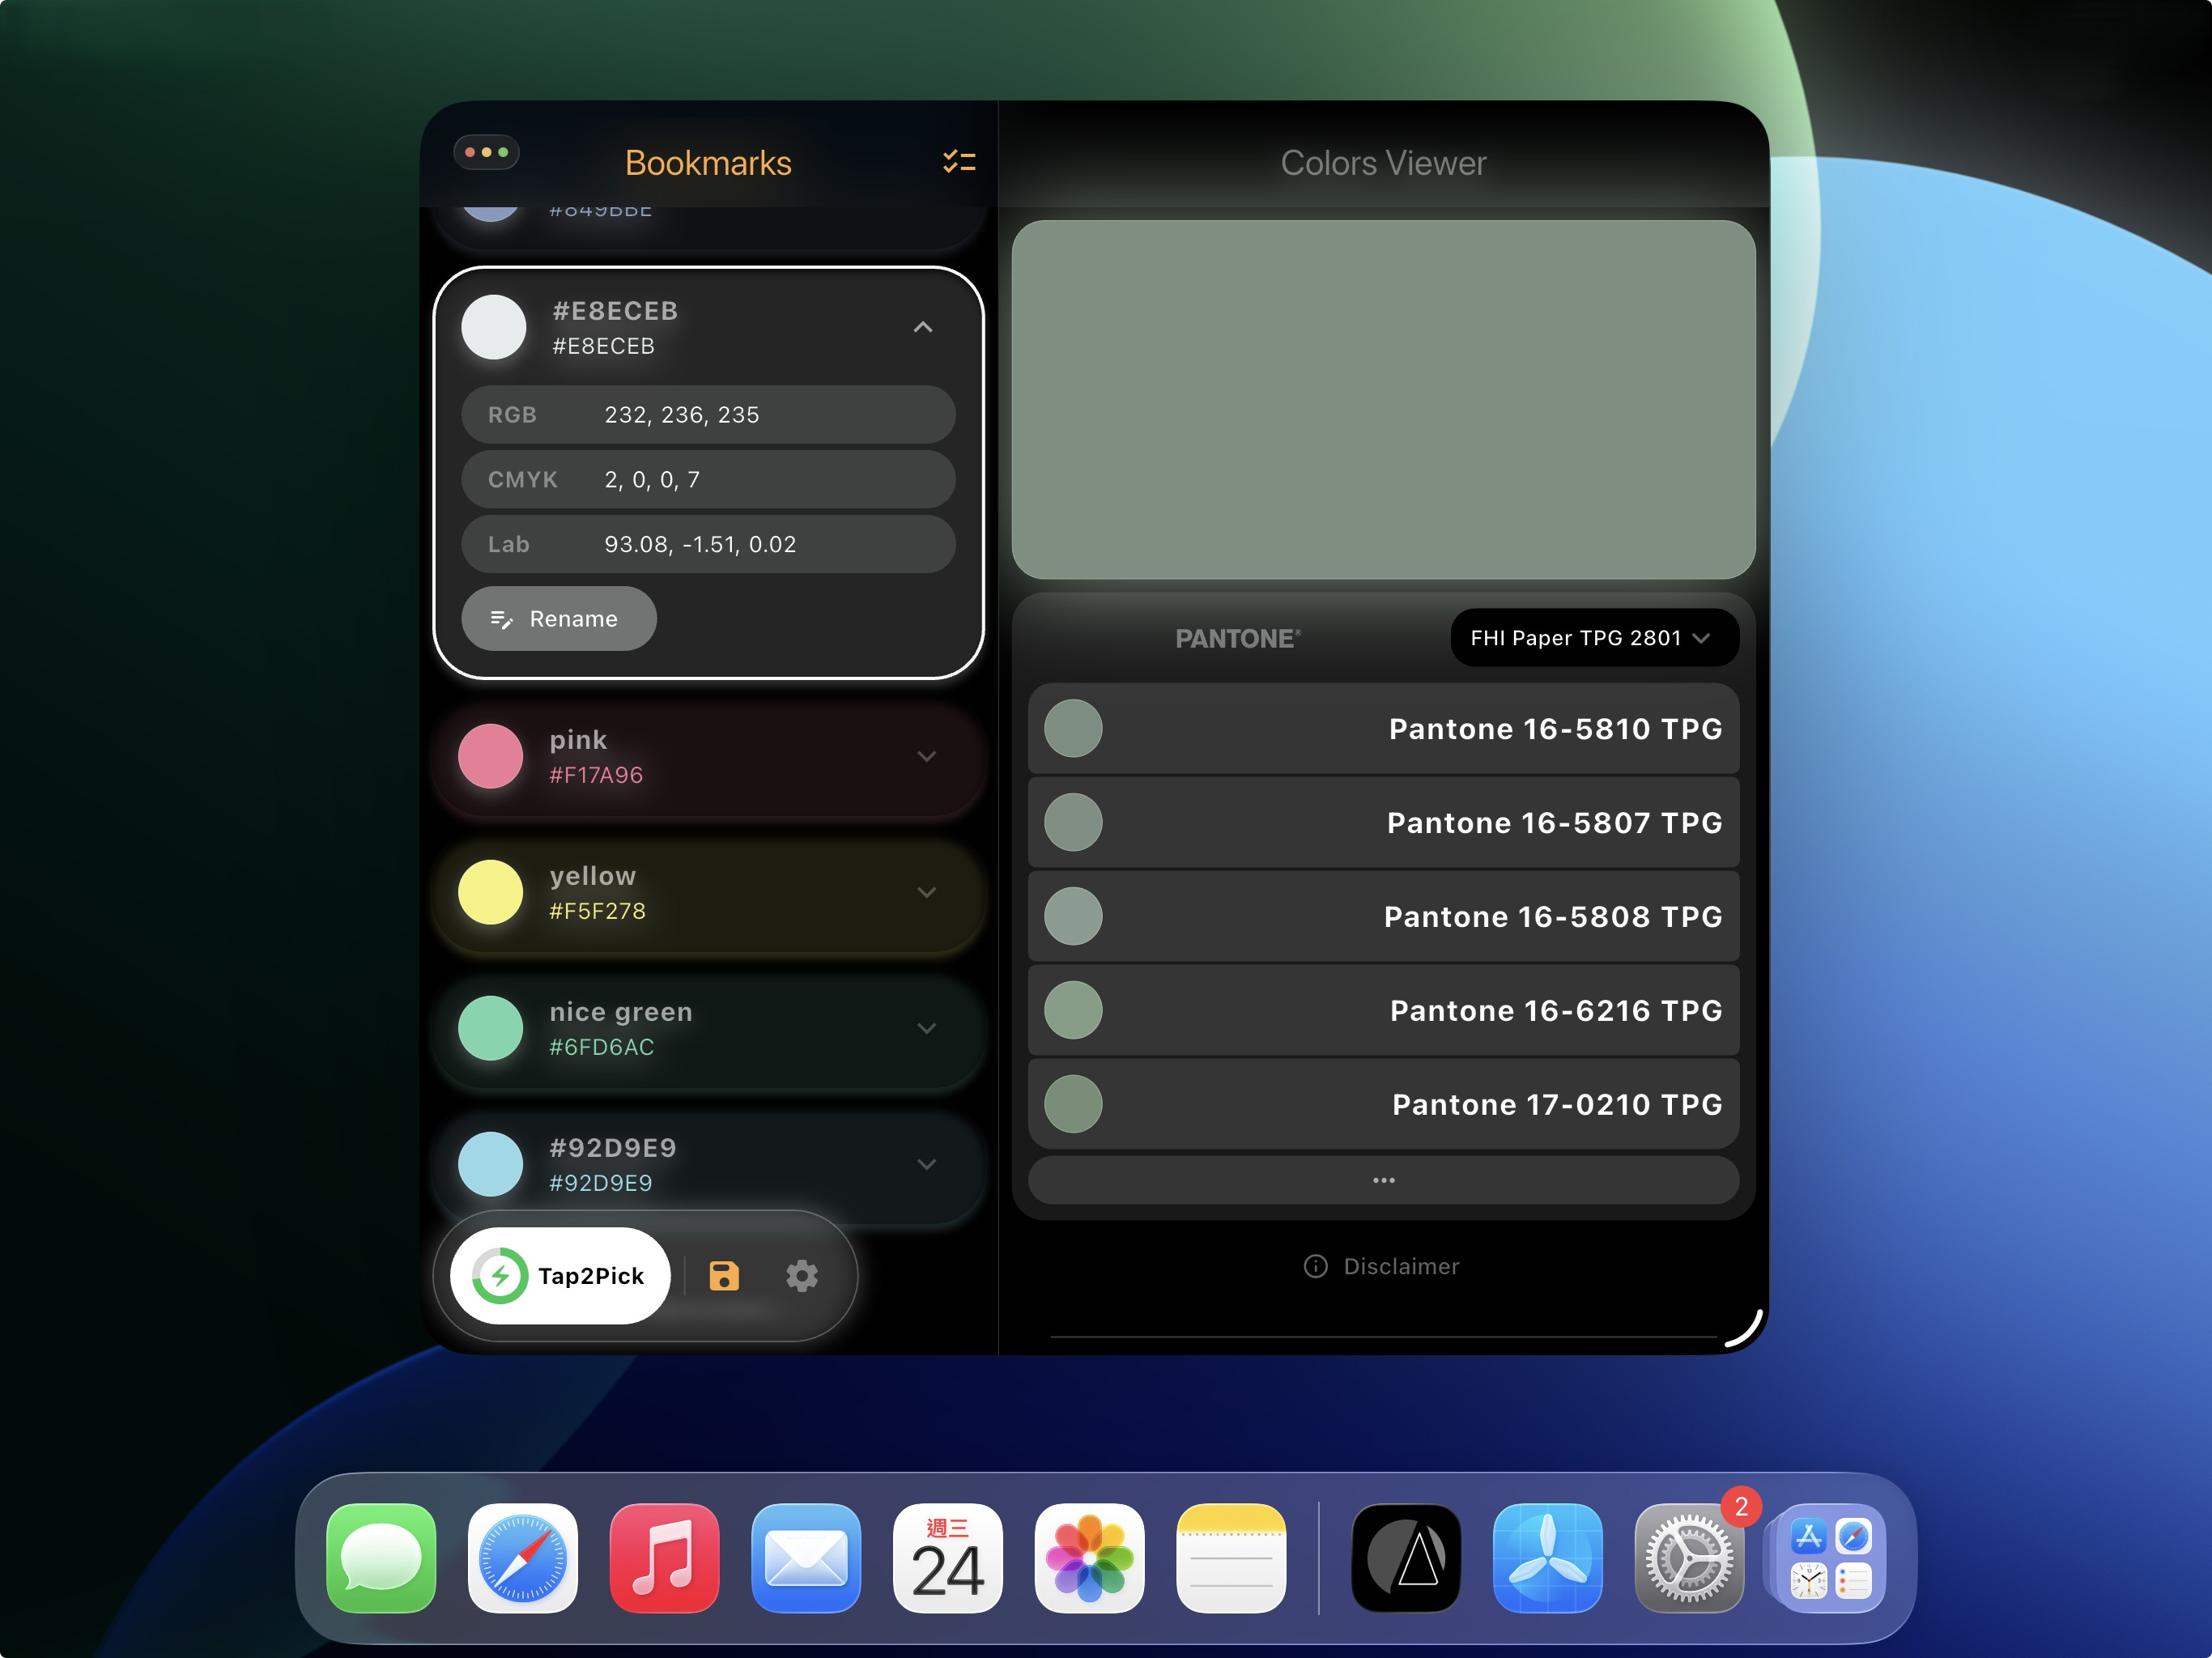The height and width of the screenshot is (1658, 2212).
Task: Click the yellow bookmark hex text #F5F278
Action: 597,911
